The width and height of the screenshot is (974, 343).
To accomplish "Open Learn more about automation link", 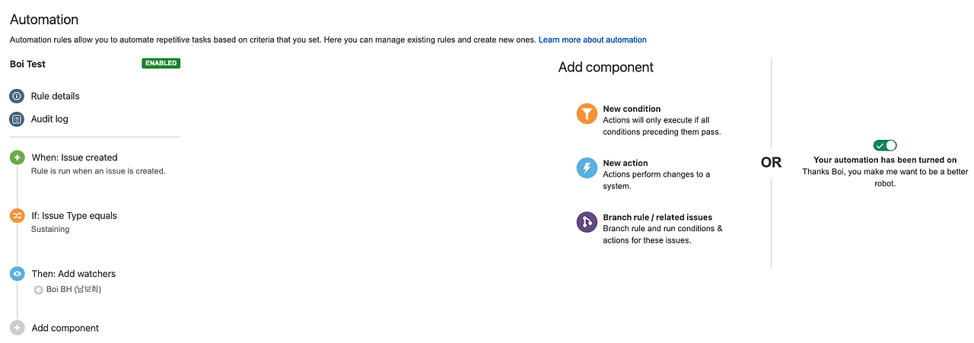I will click(x=592, y=40).
